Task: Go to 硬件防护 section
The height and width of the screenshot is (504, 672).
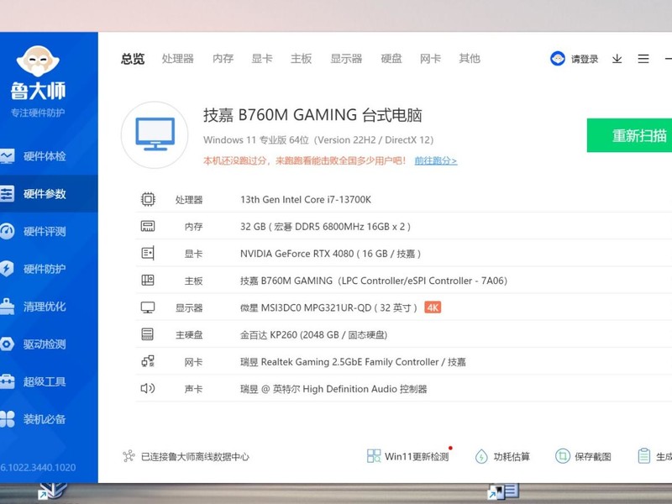Action: pyautogui.click(x=45, y=269)
